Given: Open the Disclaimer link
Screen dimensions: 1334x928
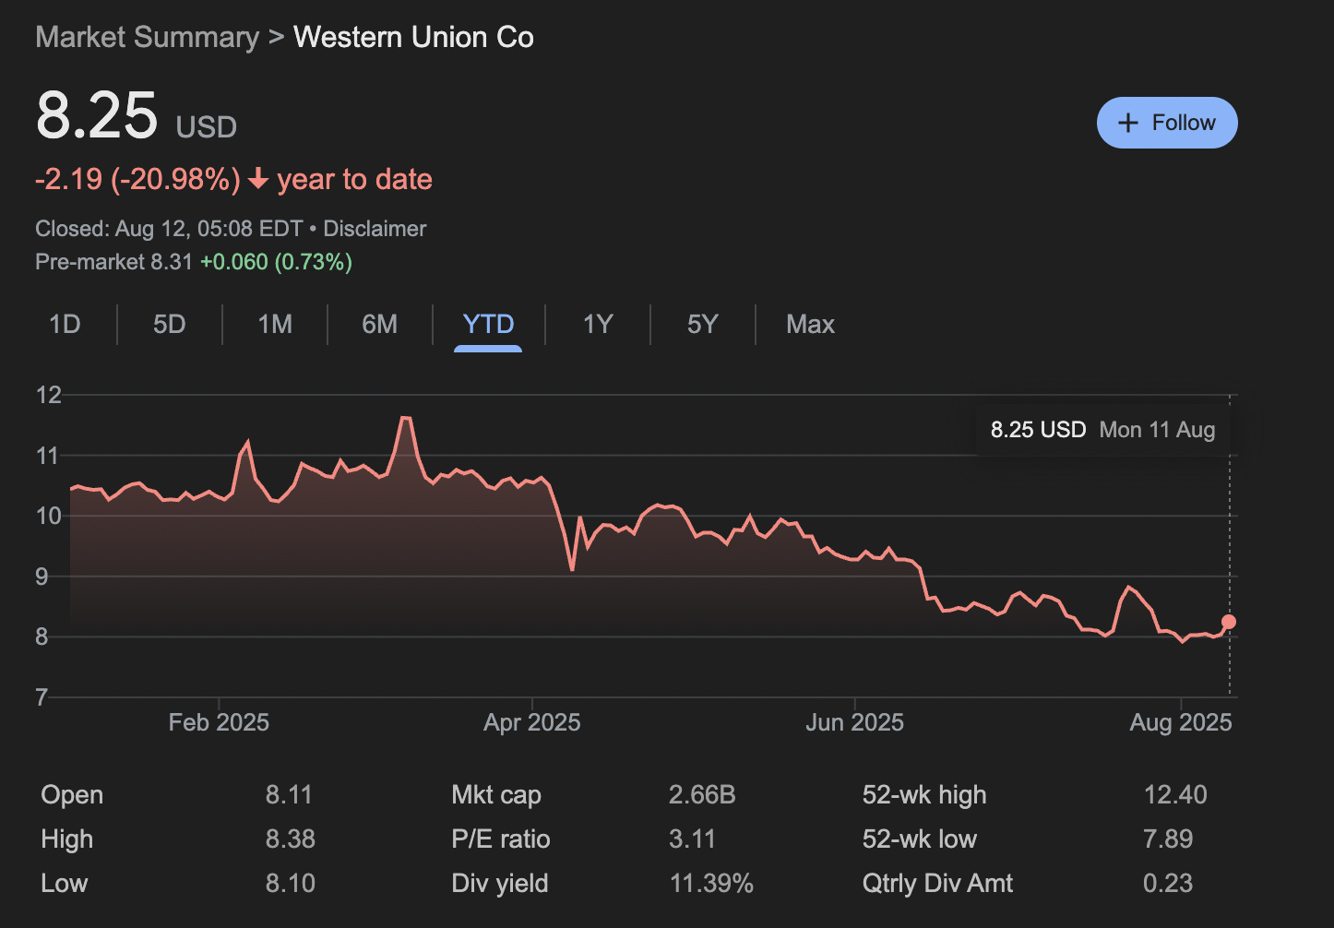Looking at the screenshot, I should point(375,228).
